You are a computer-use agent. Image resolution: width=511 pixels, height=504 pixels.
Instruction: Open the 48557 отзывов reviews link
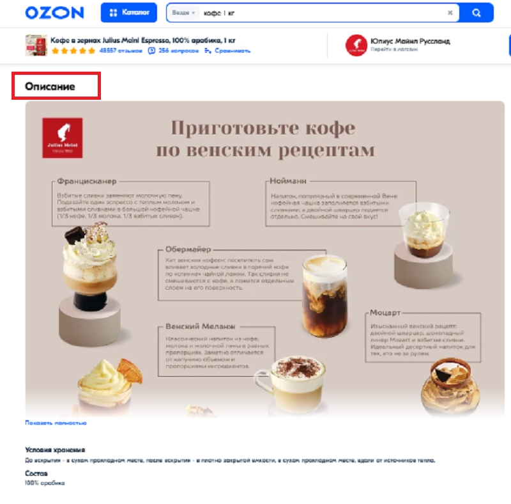[x=121, y=51]
